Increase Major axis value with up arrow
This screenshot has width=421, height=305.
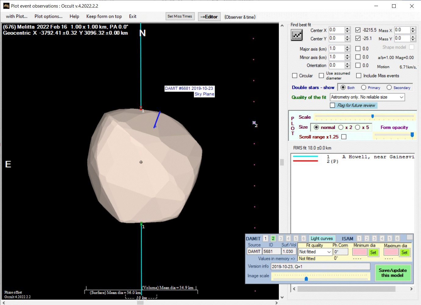(x=347, y=47)
